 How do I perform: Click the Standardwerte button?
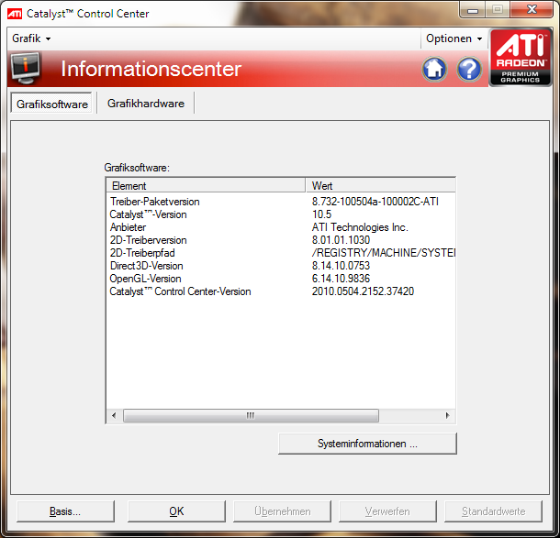[493, 511]
